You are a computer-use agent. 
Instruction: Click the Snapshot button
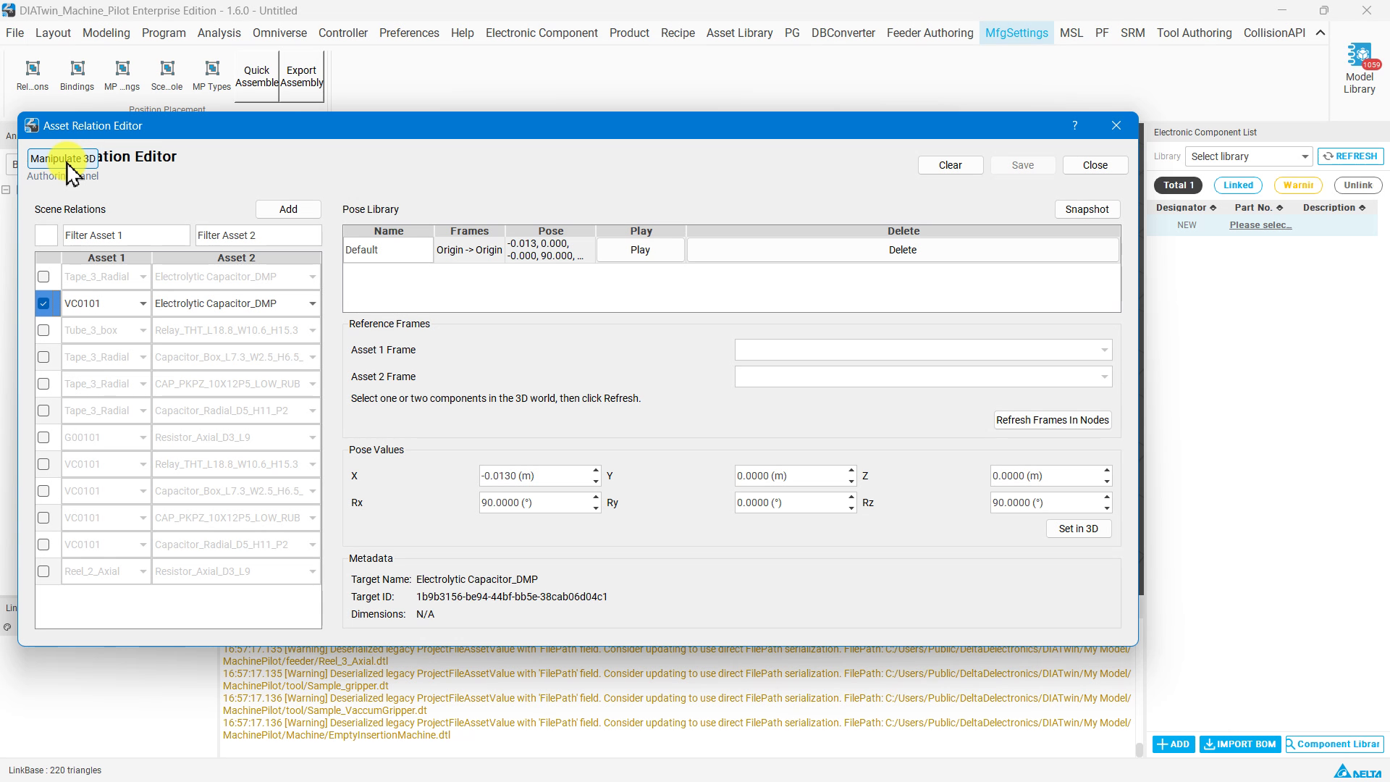(x=1087, y=209)
